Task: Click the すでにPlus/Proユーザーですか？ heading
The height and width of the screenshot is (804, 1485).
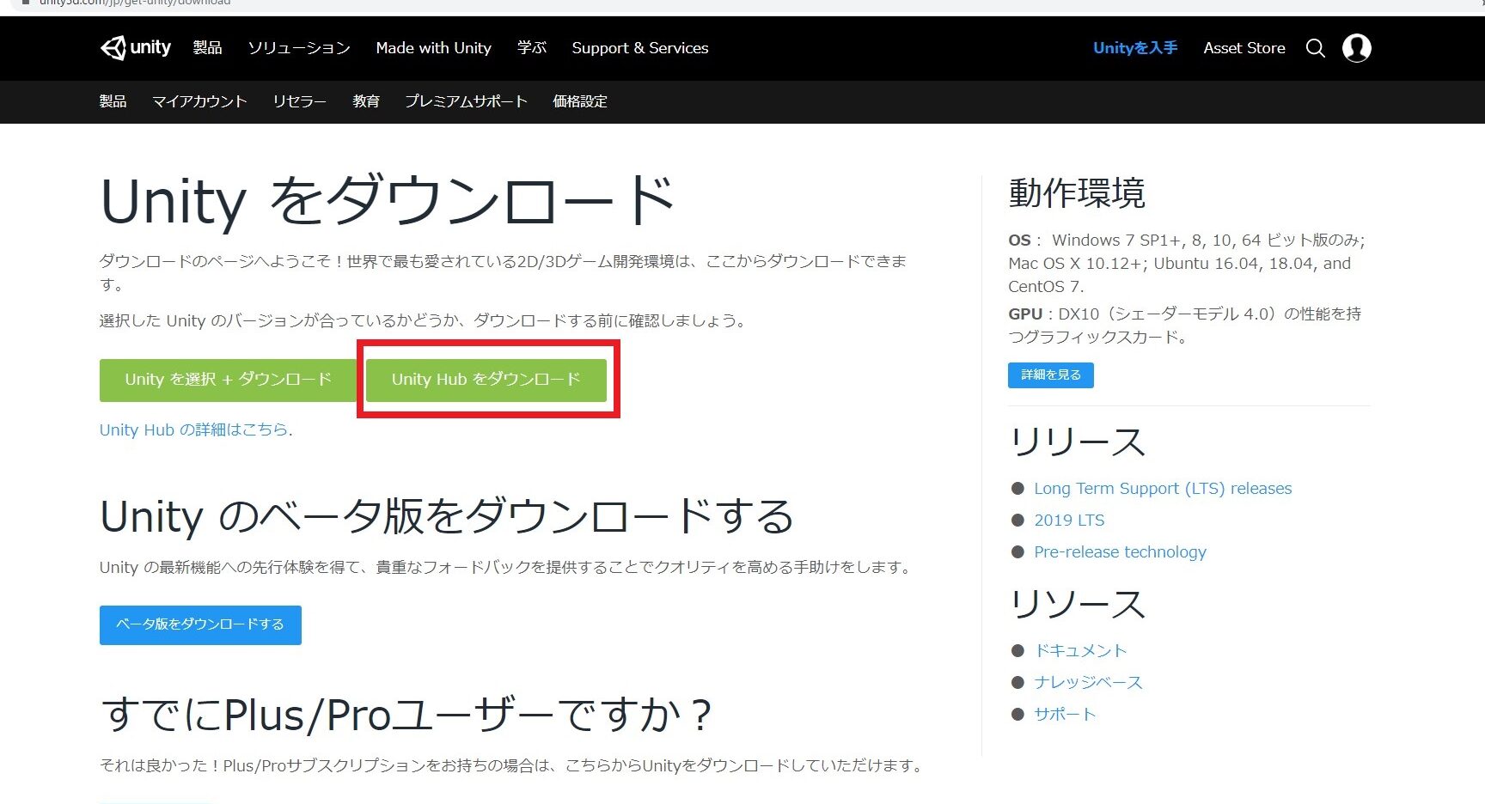Action: [407, 715]
